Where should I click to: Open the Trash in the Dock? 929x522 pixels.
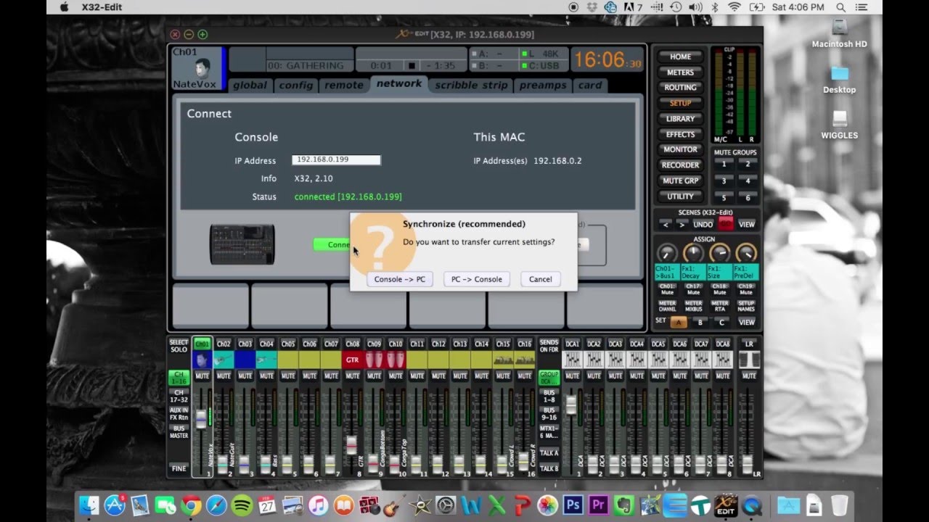click(840, 505)
